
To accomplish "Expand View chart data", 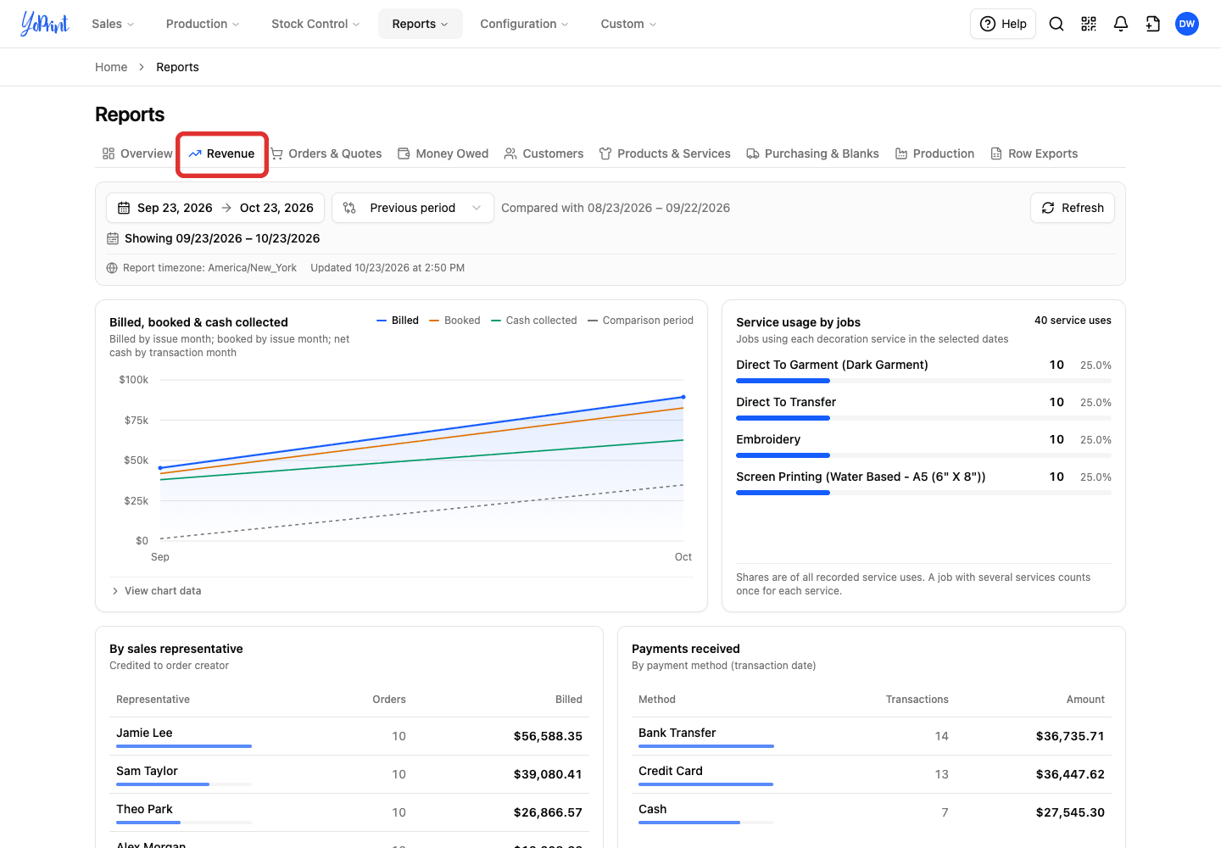I will (x=156, y=591).
